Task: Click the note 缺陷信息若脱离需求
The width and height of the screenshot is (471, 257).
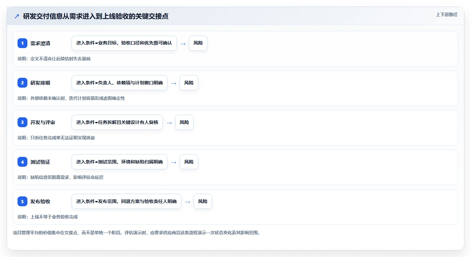Action: pyautogui.click(x=60, y=177)
